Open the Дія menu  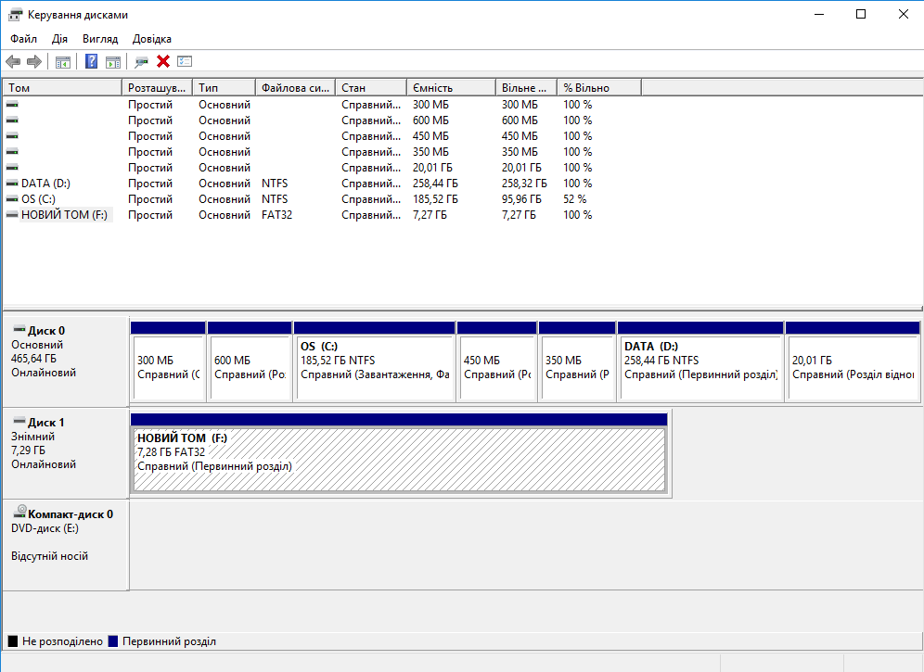60,39
